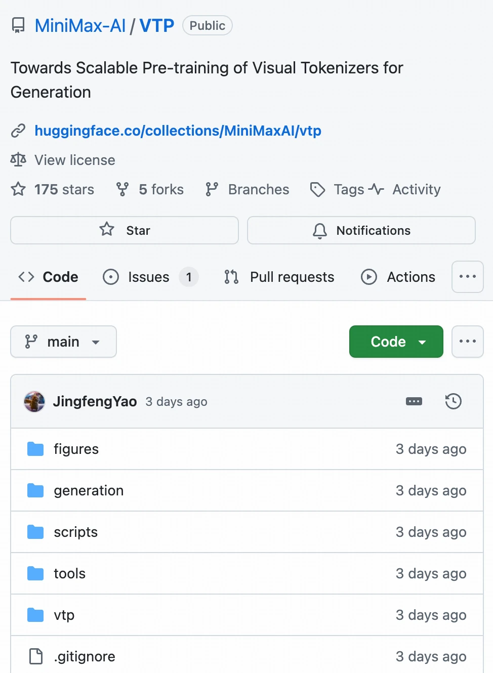
Task: Click the repository book icon beside MiniMax-AI
Action: pos(18,25)
